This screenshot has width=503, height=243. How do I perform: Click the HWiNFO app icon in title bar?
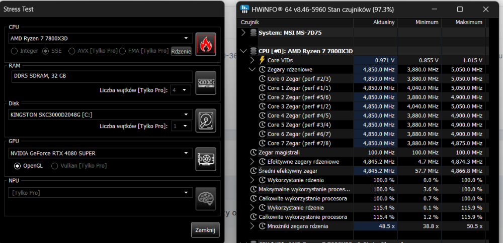(245, 9)
